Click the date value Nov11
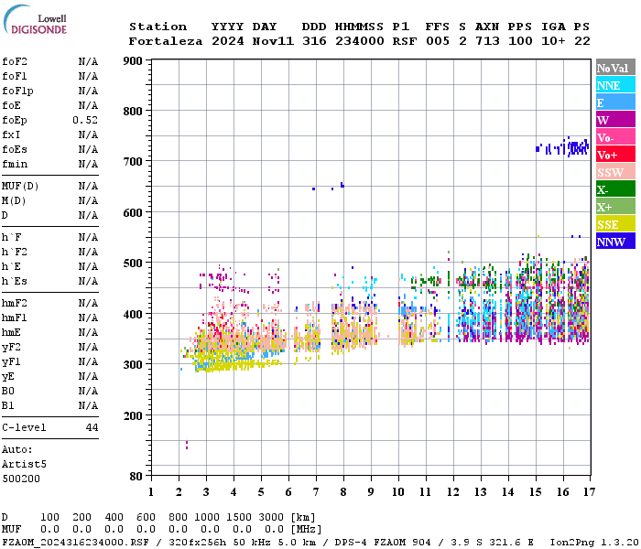 273,41
